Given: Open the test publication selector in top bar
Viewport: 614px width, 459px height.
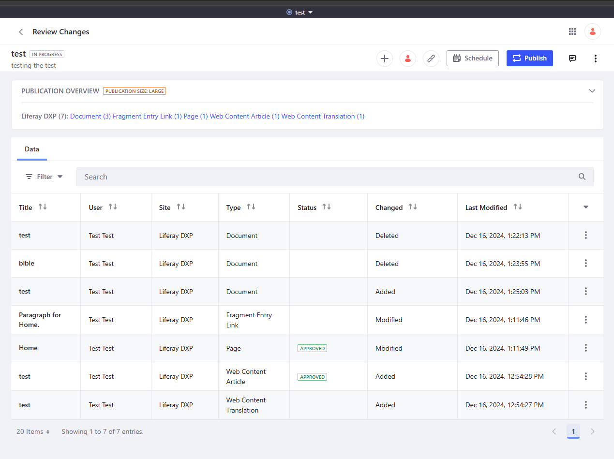Looking at the screenshot, I should (300, 13).
